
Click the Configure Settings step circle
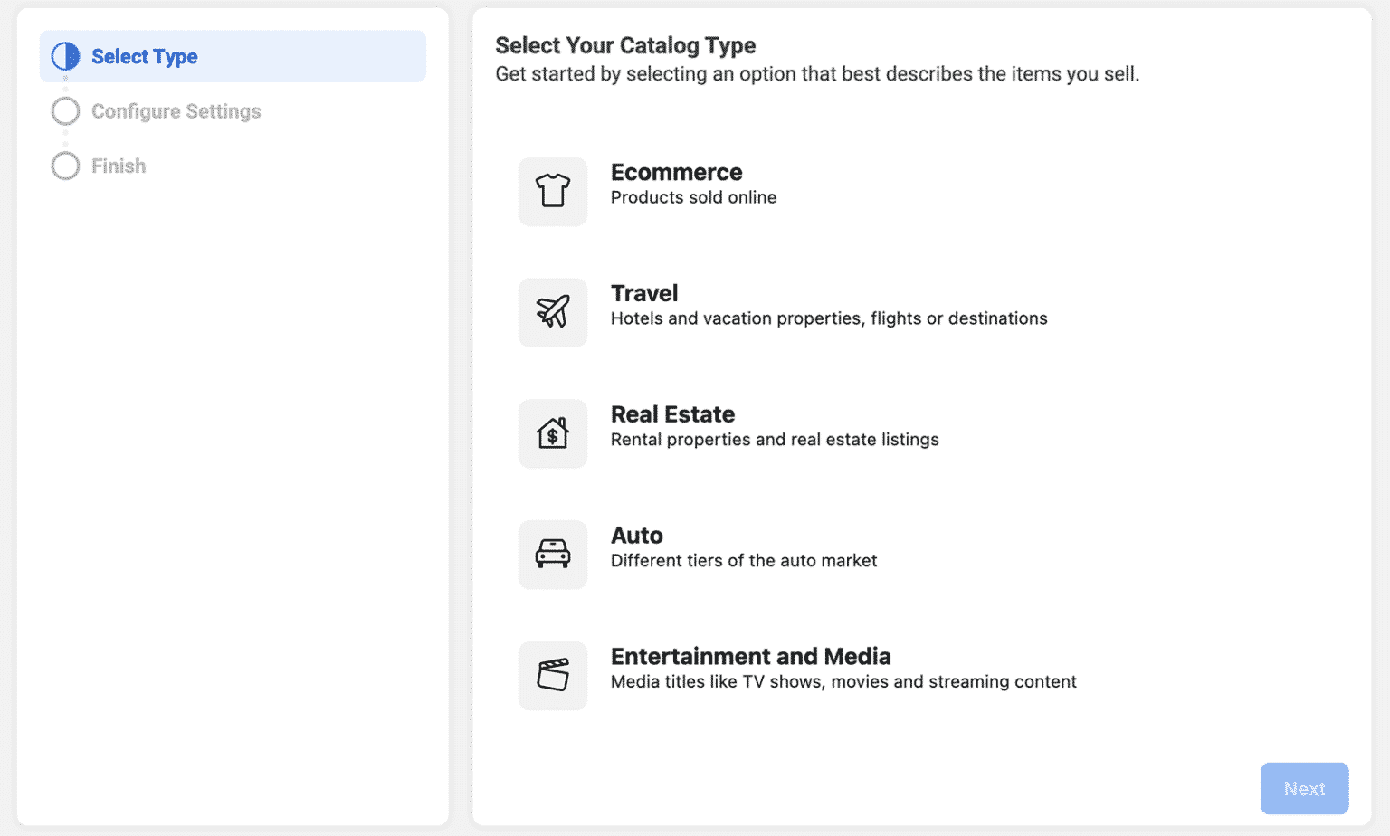coord(65,111)
